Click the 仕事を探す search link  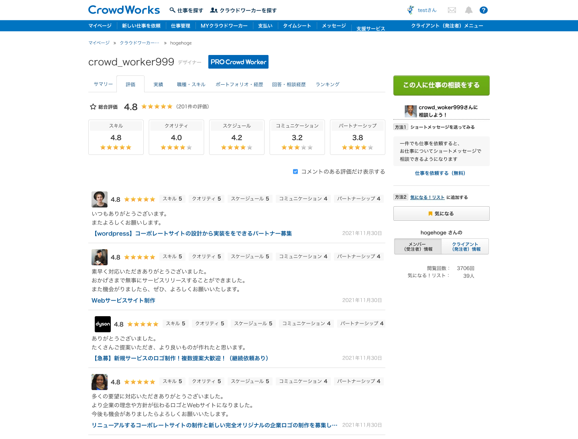186,10
